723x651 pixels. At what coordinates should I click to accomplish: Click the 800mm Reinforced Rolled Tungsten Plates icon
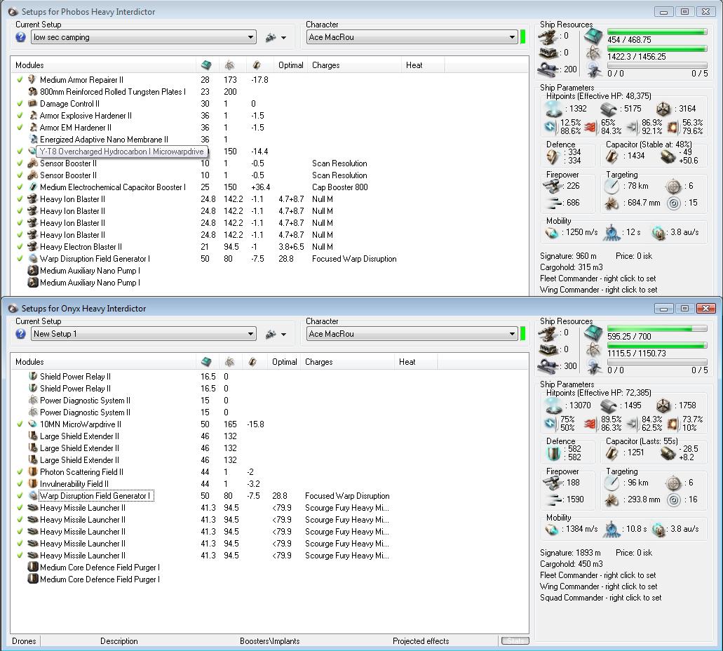click(x=32, y=91)
